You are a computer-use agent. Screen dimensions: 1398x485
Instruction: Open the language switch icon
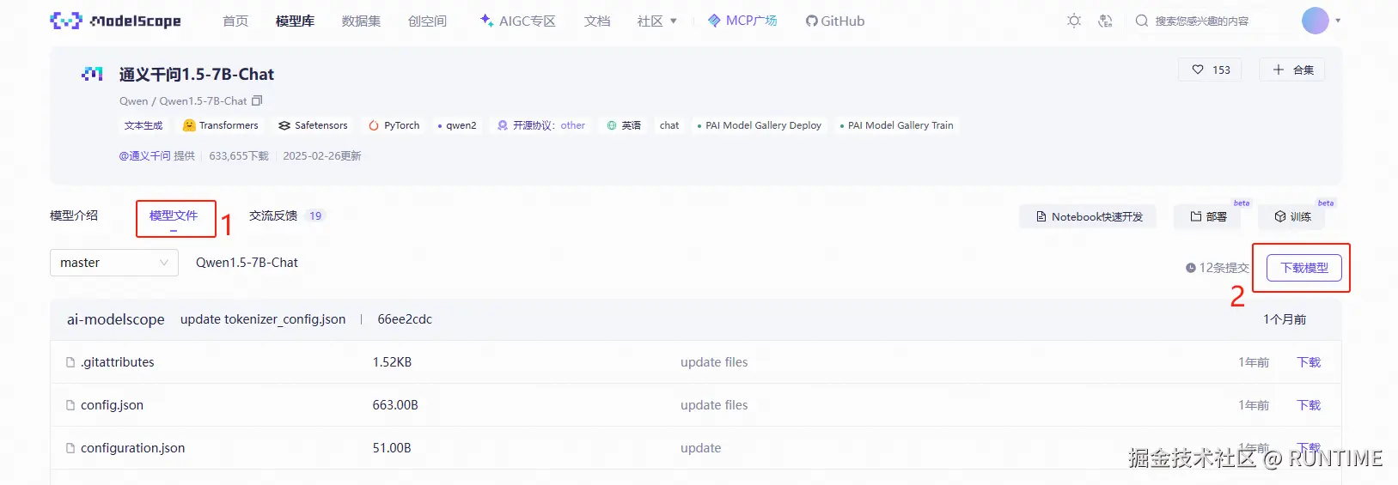click(1106, 21)
